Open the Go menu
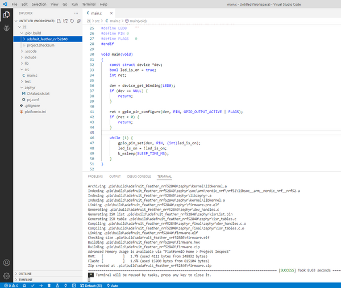The image size is (341, 288). coord(65,4)
